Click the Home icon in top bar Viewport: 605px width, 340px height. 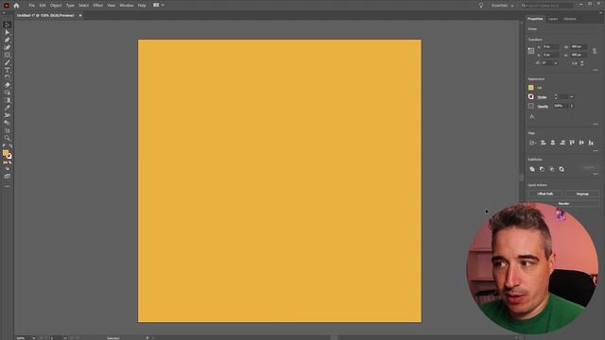pyautogui.click(x=16, y=6)
